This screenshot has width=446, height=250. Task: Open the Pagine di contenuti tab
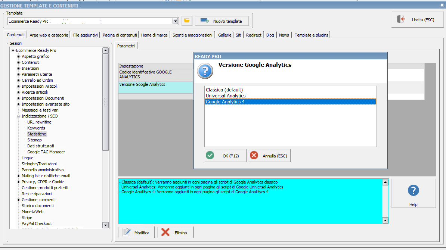[120, 35]
